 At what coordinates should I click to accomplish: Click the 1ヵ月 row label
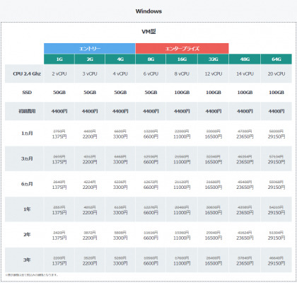[27, 134]
